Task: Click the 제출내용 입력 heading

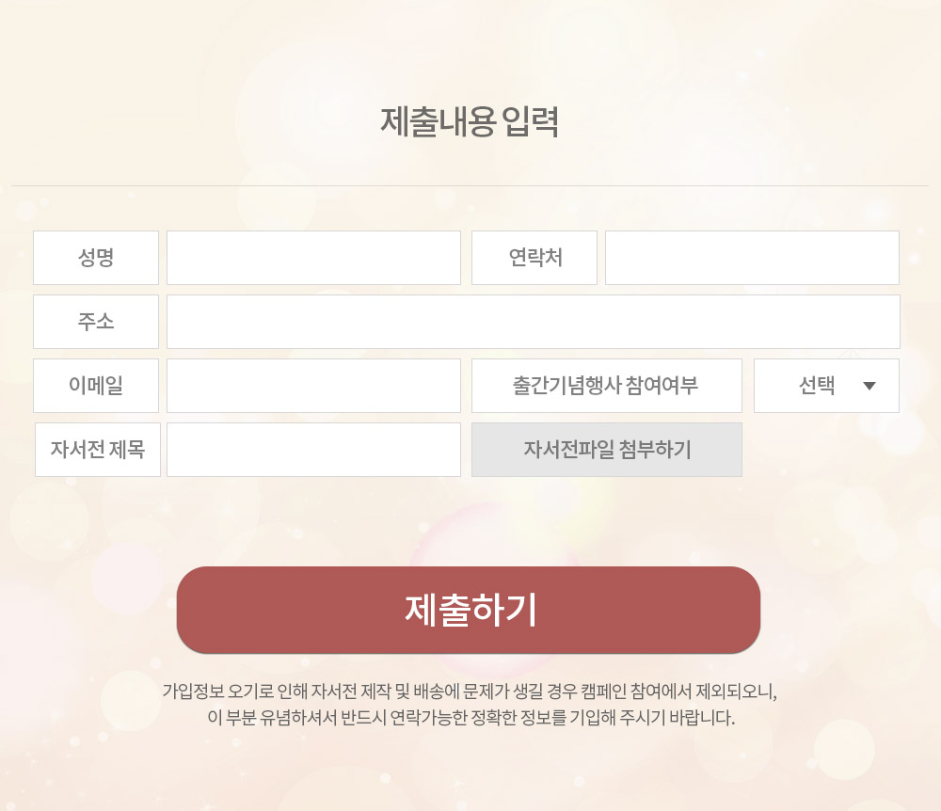Action: pos(470,122)
